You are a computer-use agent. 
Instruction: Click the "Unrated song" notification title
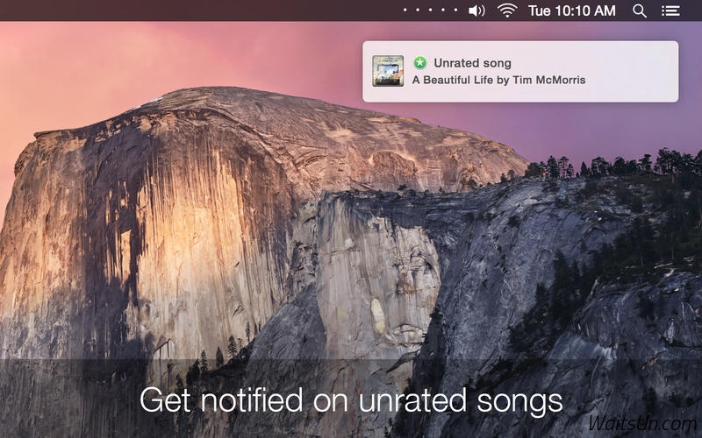[x=472, y=63]
